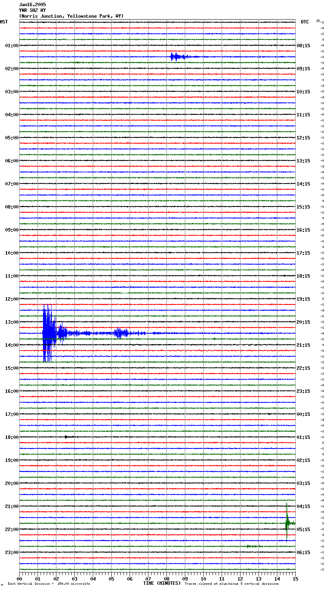Click the '22:15' UTC time label
Viewport: 326px width, 589px height.
pos(303,368)
